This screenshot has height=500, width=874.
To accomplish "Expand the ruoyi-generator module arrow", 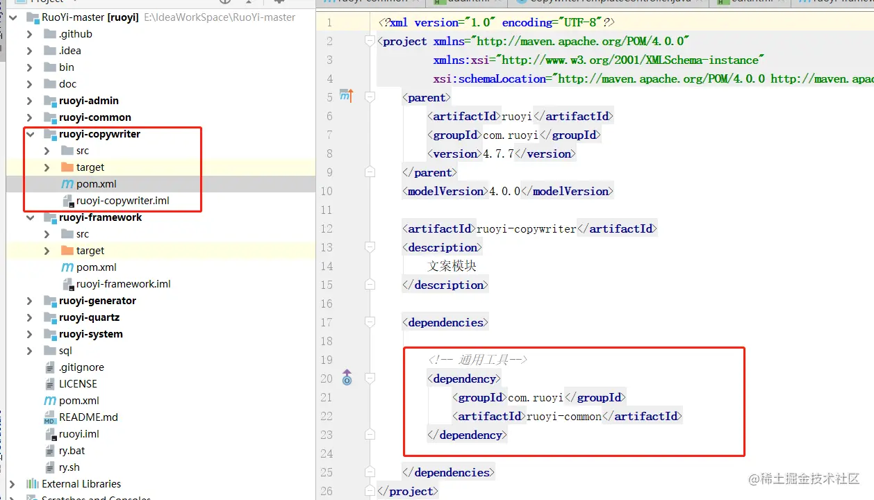I will [x=29, y=301].
